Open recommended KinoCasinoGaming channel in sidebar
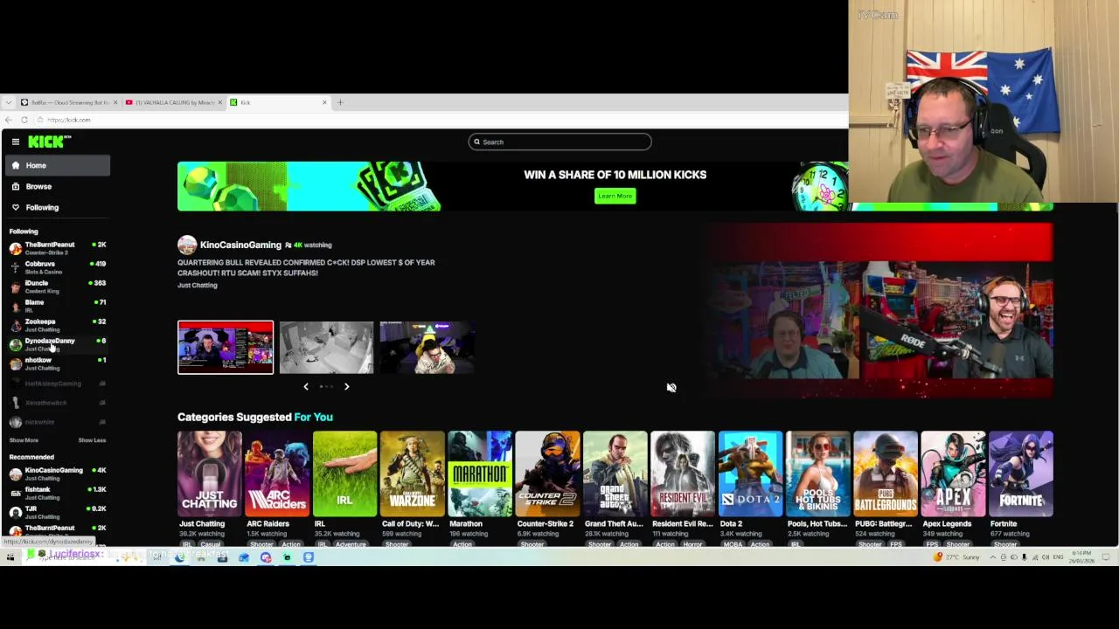This screenshot has height=629, width=1119. tap(57, 473)
